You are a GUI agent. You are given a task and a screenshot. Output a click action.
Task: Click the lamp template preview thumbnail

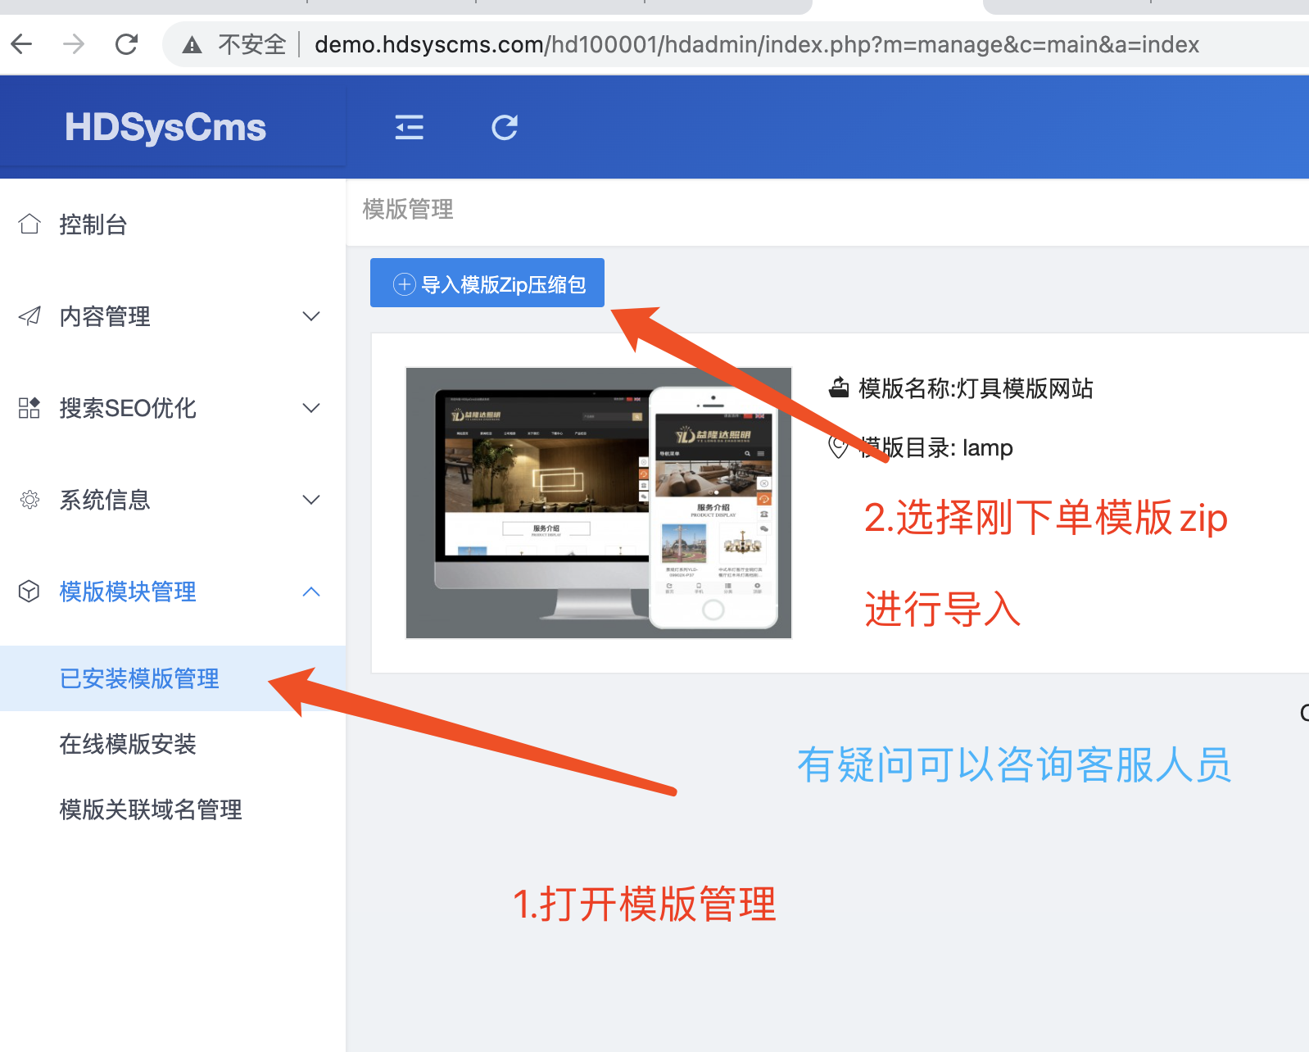598,503
